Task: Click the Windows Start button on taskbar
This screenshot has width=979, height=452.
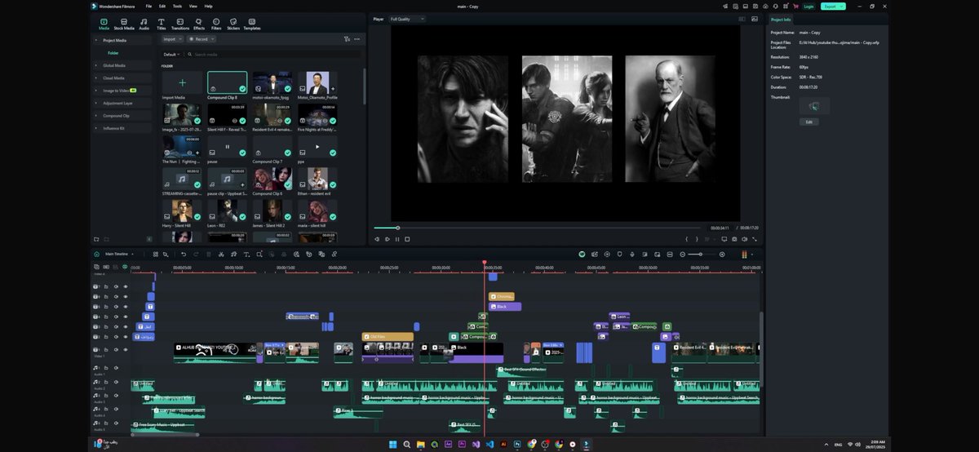Action: pyautogui.click(x=392, y=444)
